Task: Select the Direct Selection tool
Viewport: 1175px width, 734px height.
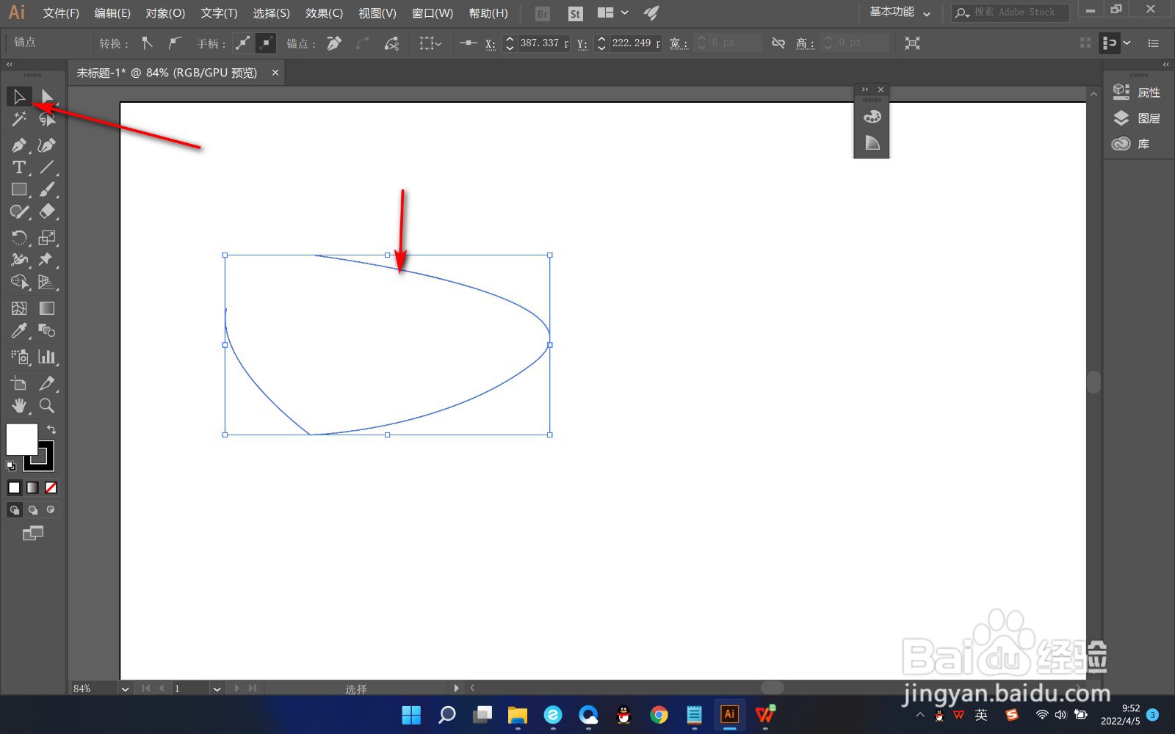Action: point(47,96)
